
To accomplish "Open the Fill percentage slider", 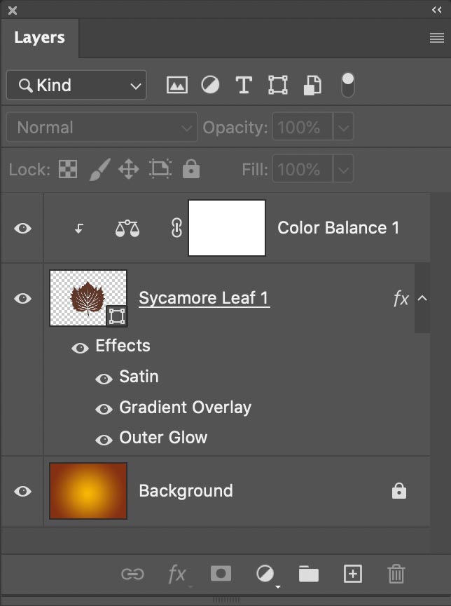I will click(343, 169).
